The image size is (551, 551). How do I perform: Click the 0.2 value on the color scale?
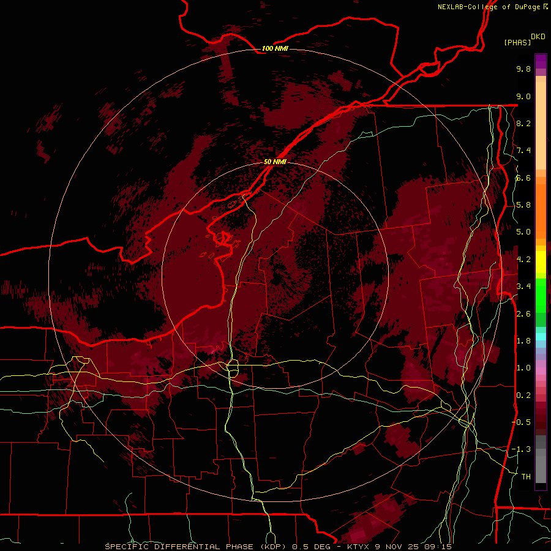[x=523, y=395]
